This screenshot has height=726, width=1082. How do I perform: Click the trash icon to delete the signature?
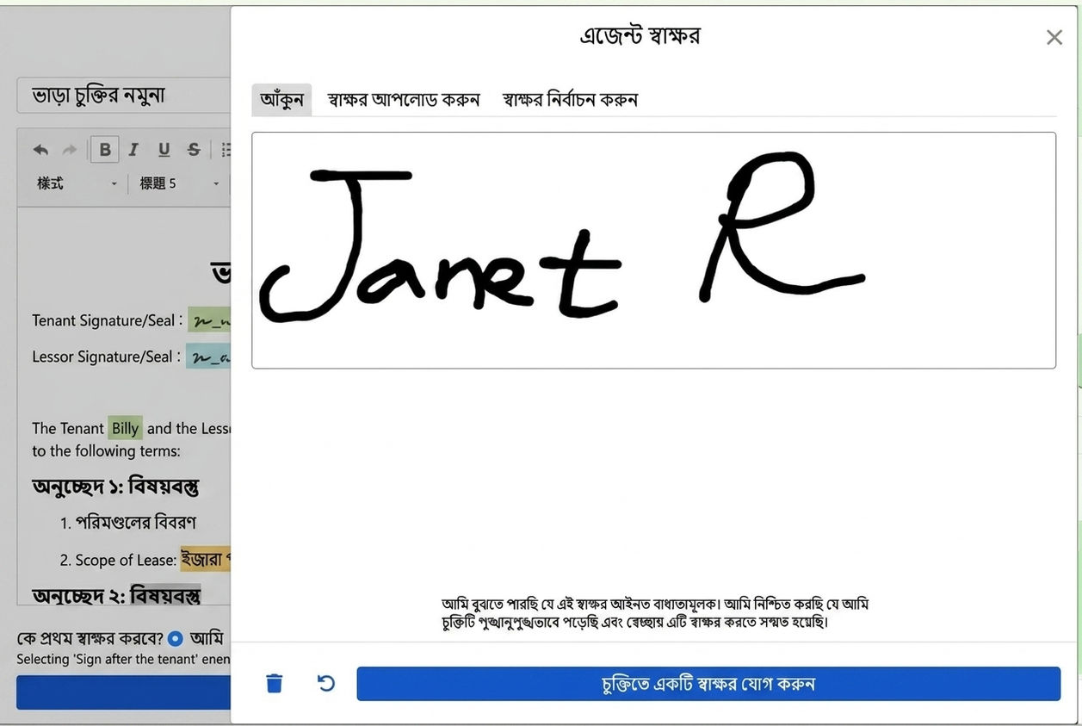tap(274, 684)
